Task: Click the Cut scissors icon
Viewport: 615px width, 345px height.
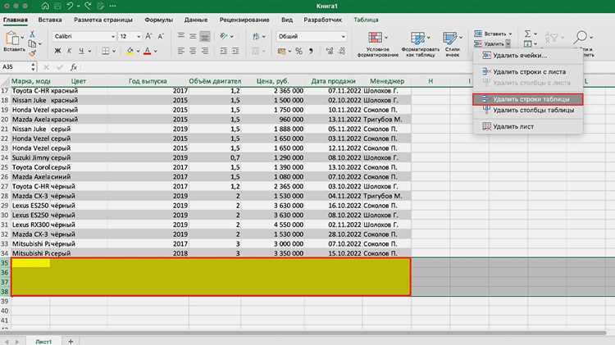Action: tap(33, 34)
